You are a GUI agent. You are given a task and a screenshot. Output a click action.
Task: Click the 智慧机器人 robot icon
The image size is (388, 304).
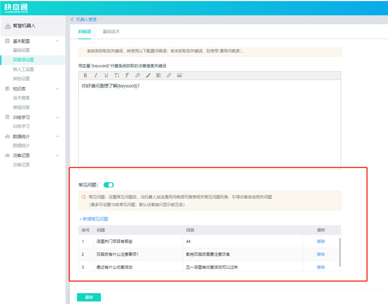(x=8, y=26)
